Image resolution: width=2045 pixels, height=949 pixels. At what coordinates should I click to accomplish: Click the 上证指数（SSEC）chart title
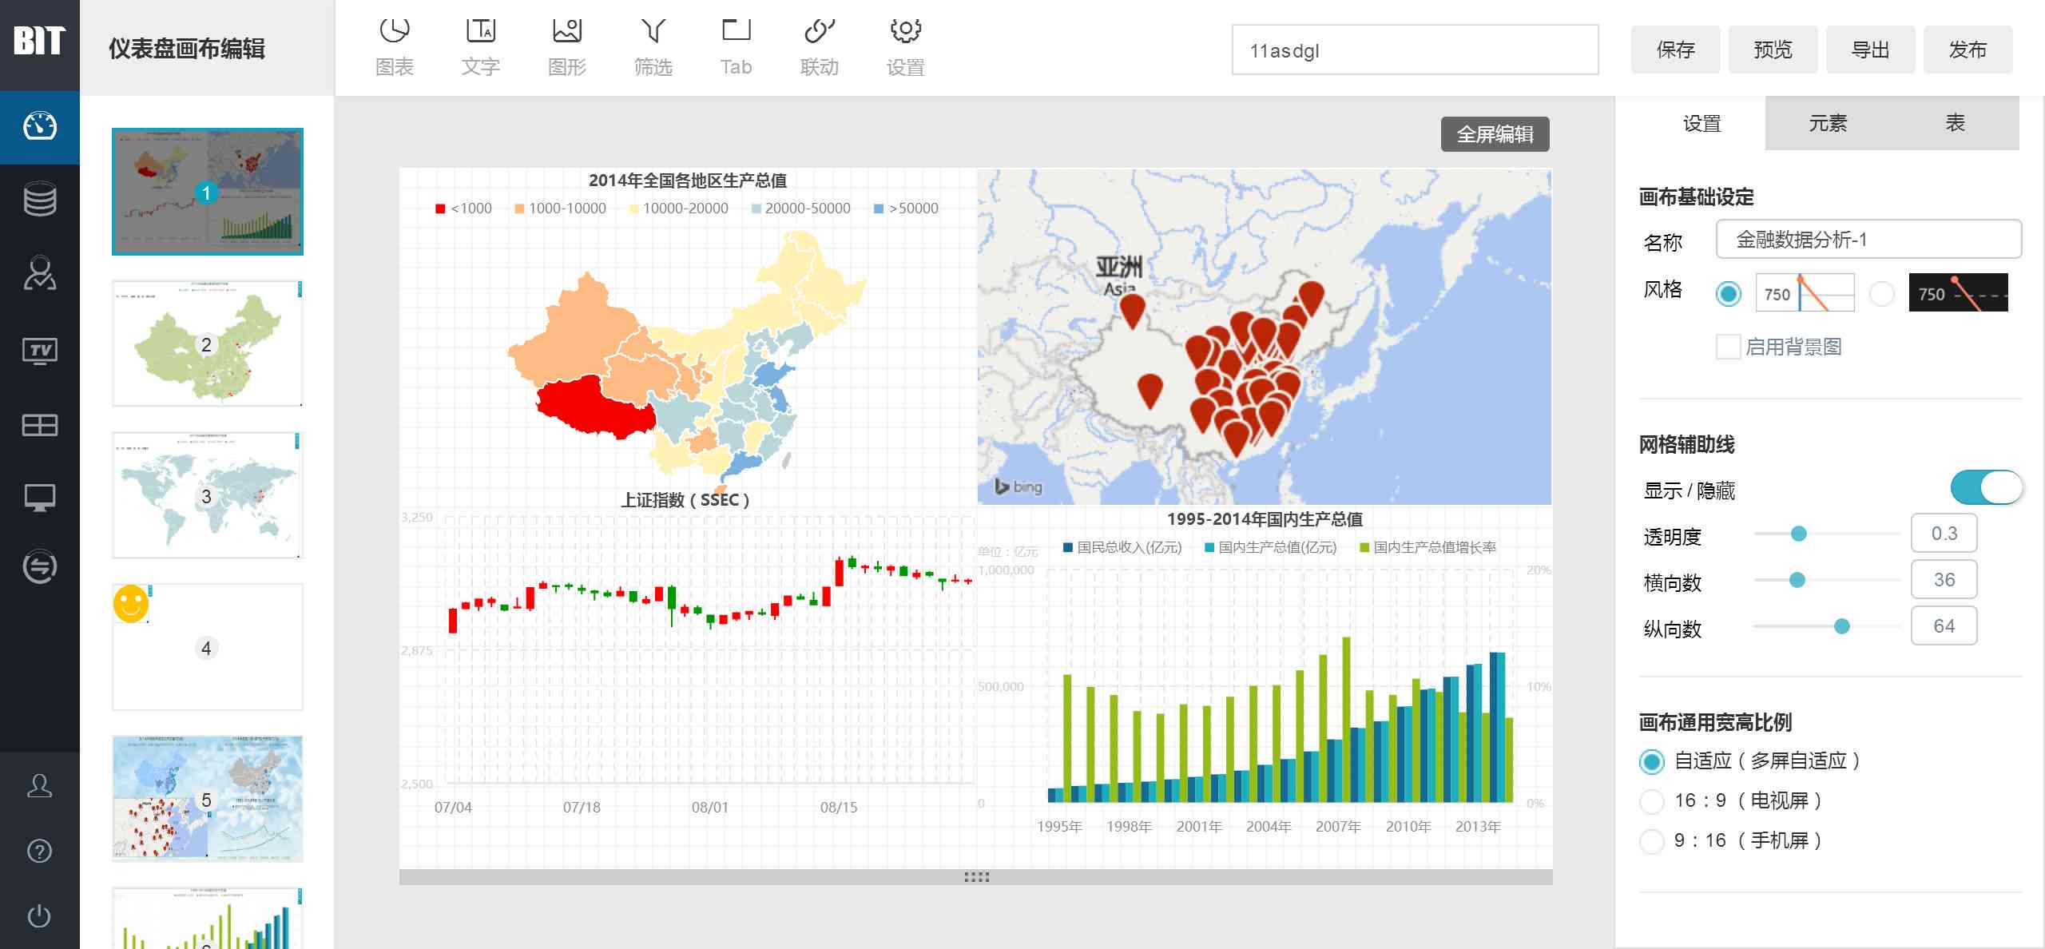click(x=685, y=500)
